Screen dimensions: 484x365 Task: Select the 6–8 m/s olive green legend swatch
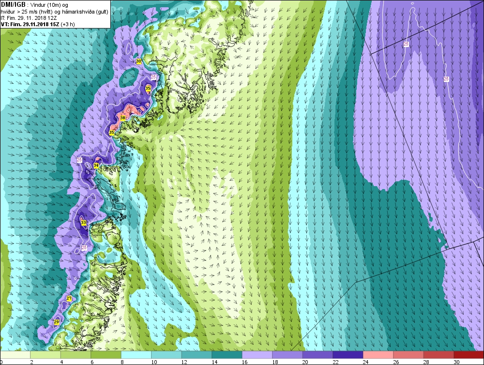106,354
